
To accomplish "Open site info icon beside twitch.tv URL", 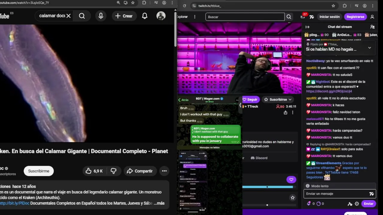I will [x=194, y=6].
